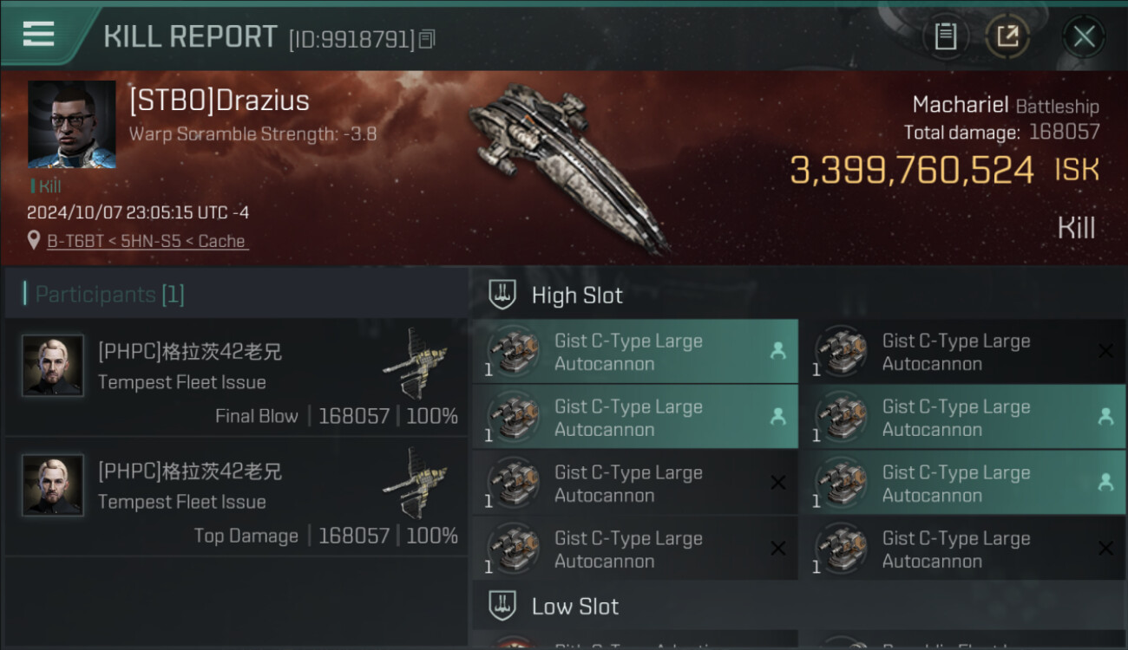
Task: Select first highlighted Gist C-Type Large Autocannon
Action: 635,352
